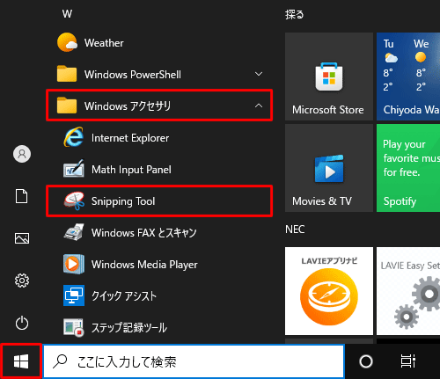Launch Internet Explorer icon

pyautogui.click(x=74, y=137)
